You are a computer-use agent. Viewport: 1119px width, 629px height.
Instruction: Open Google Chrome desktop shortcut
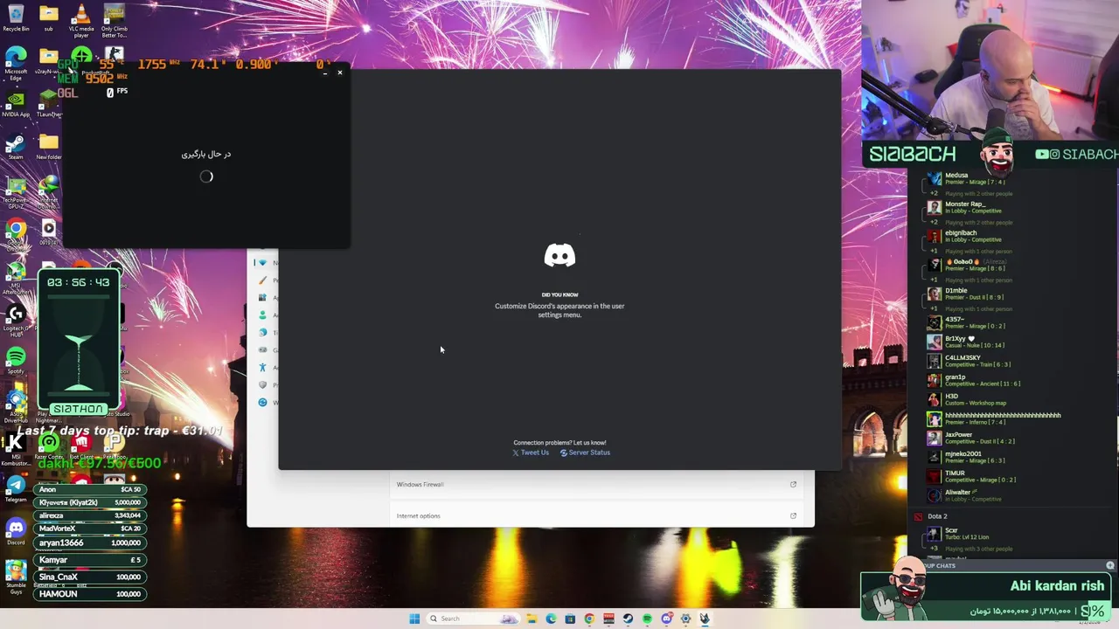tap(16, 233)
